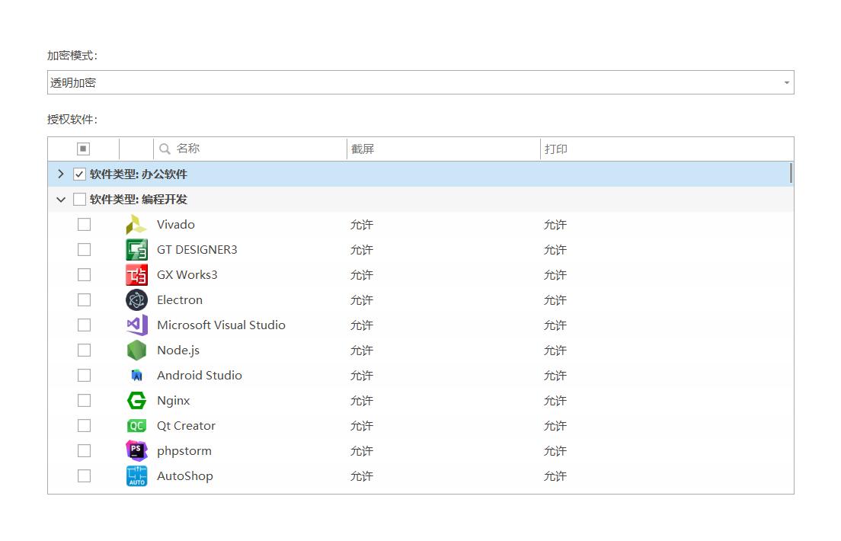Image resolution: width=841 pixels, height=541 pixels.
Task: Click the GT DESIGNER3 green icon
Action: point(136,250)
